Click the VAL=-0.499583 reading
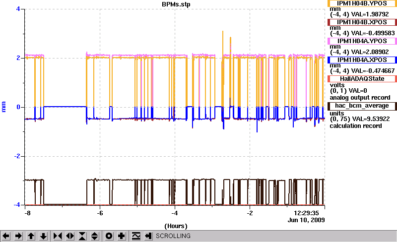This screenshot has width=397, height=242. tap(373, 33)
